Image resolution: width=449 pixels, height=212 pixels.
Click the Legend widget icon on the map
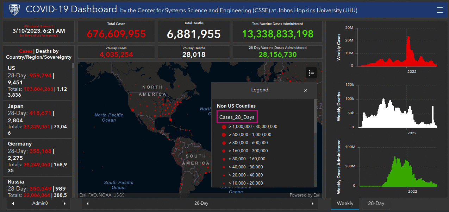coord(311,73)
